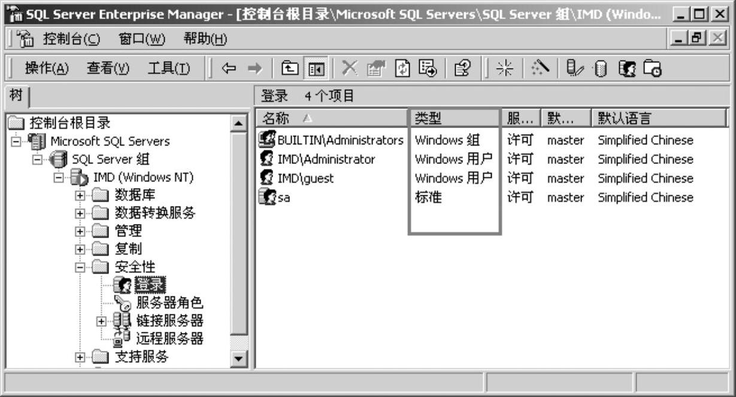Viewport: 736px width, 397px height.
Task: Select 数据库 label in the tree
Action: 136,196
